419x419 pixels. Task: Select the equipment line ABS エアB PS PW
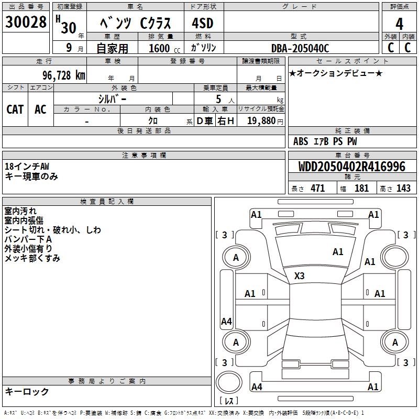click(x=325, y=141)
